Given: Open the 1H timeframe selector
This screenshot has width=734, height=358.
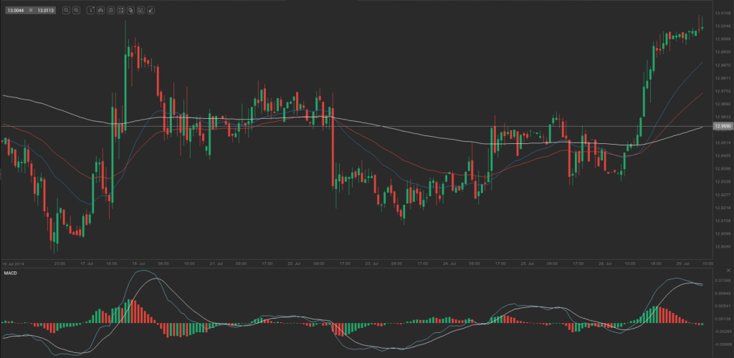Looking at the screenshot, I should [x=90, y=11].
